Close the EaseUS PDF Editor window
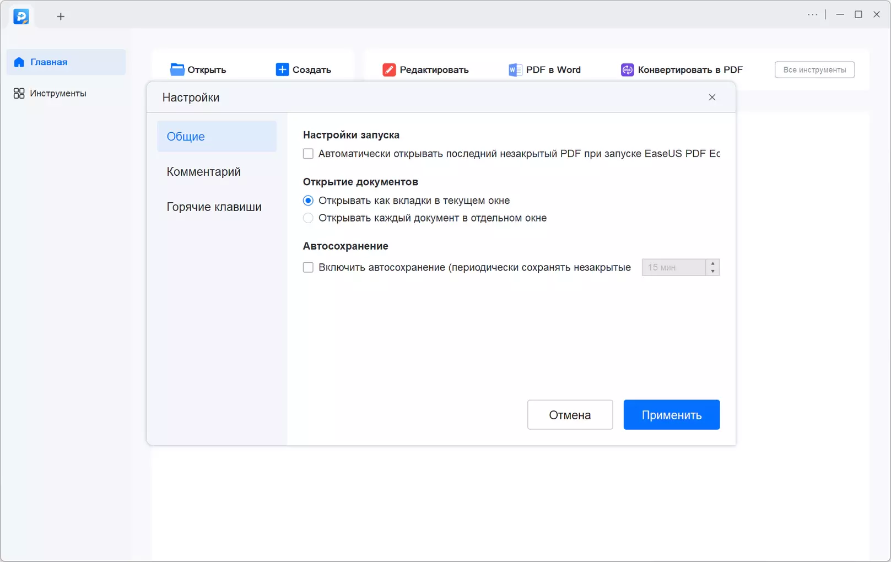The image size is (891, 562). coord(877,15)
